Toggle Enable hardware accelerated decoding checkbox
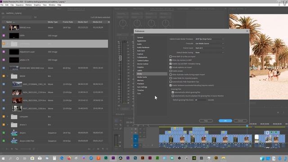This screenshot has width=288, height=162. coord(171,85)
